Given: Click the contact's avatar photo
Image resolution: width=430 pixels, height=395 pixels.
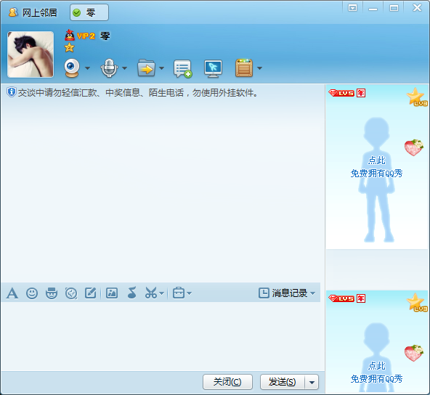Looking at the screenshot, I should (31, 54).
